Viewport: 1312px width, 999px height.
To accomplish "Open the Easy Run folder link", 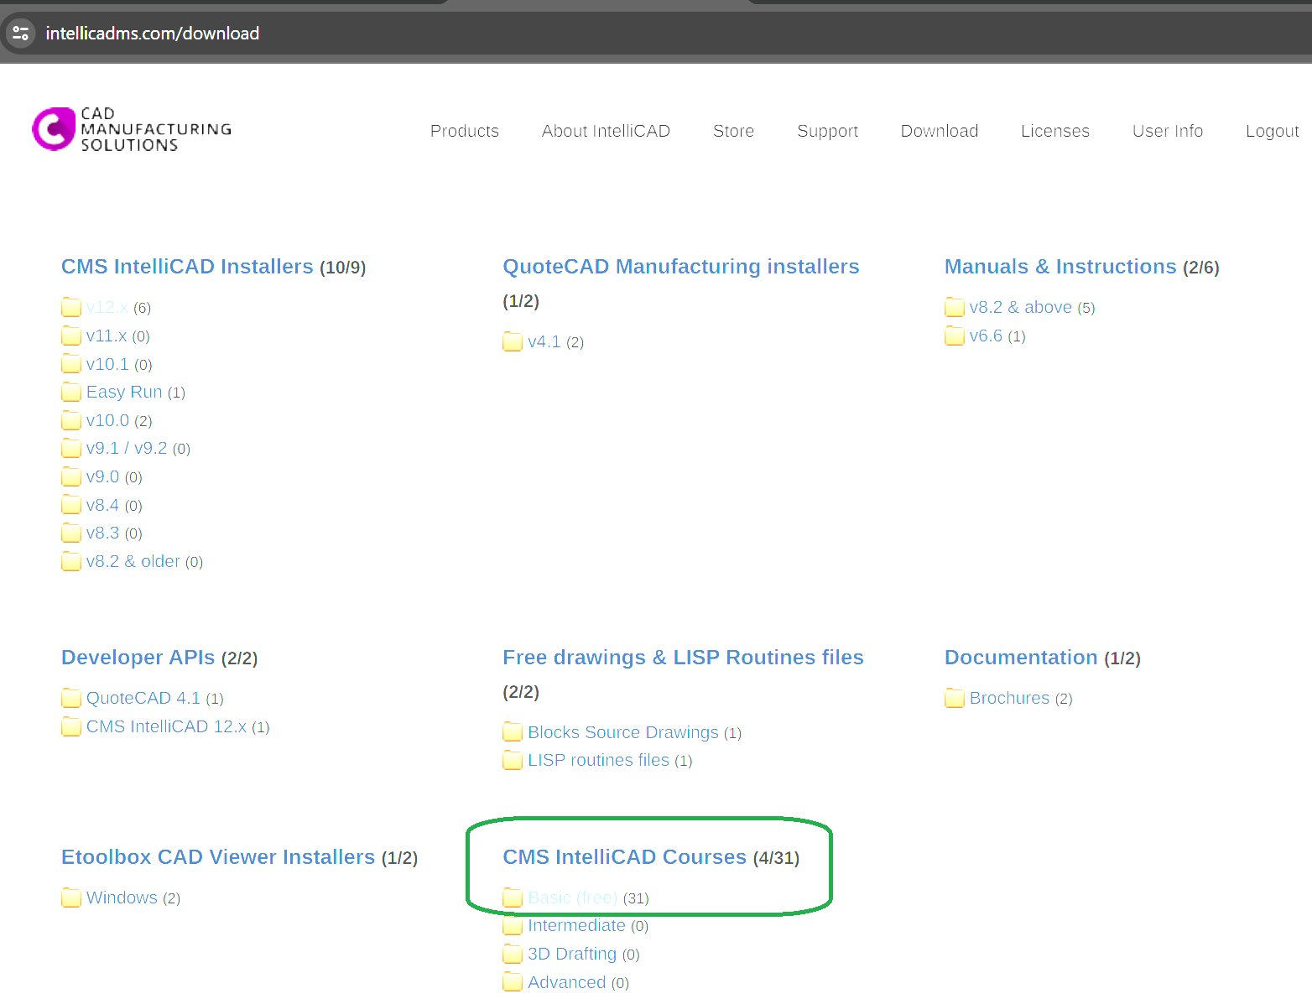I will [x=124, y=393].
